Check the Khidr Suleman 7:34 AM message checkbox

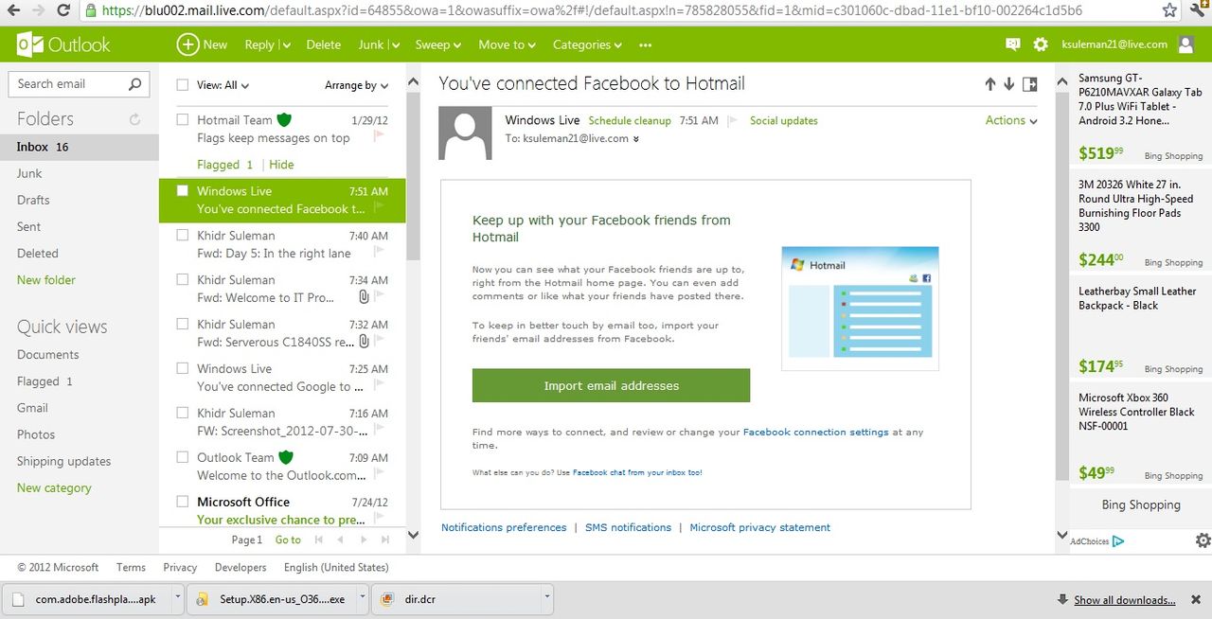pos(183,280)
